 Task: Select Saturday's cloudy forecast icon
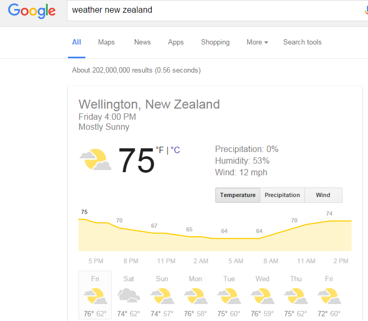(129, 296)
